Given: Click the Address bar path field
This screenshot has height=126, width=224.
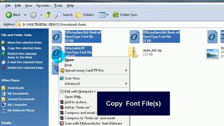Looking at the screenshot, I should pyautogui.click(x=120, y=24).
